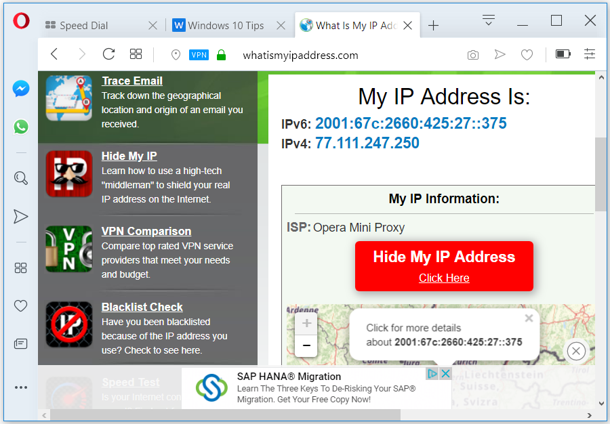Open the sidebar three-dots more options
The width and height of the screenshot is (610, 424).
(x=21, y=387)
